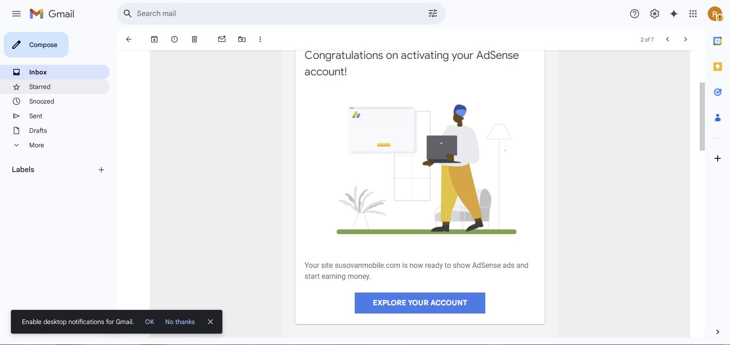This screenshot has width=730, height=345.
Task: Click EXPLORE YOUR ACCOUNT button
Action: [x=420, y=303]
